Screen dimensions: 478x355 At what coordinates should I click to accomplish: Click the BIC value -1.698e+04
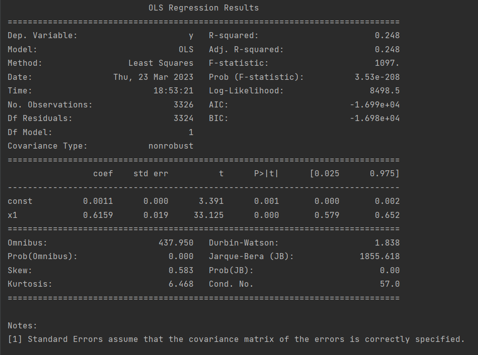click(x=375, y=119)
